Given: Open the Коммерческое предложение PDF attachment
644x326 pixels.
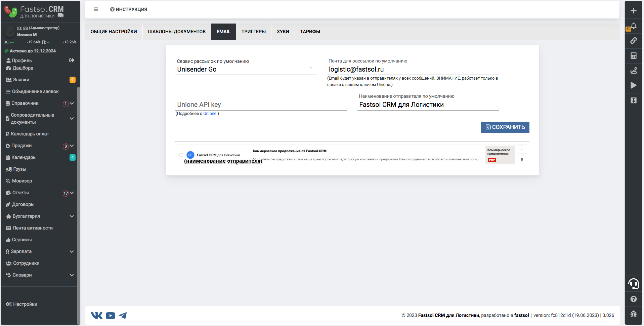Looking at the screenshot, I should pyautogui.click(x=500, y=155).
